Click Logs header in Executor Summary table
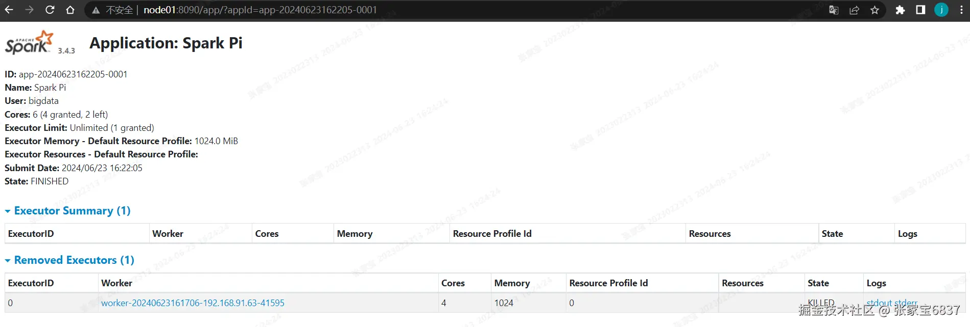 pos(908,234)
